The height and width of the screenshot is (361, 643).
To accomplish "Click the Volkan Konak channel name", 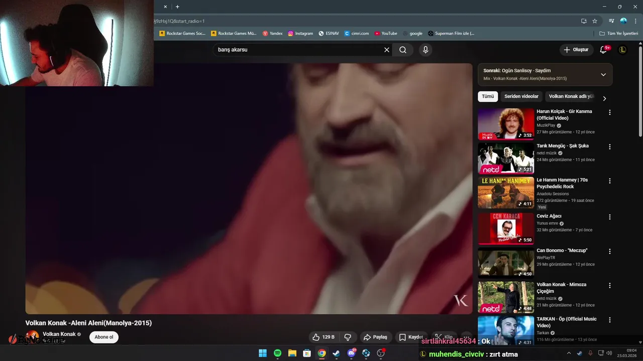I will pos(59,334).
